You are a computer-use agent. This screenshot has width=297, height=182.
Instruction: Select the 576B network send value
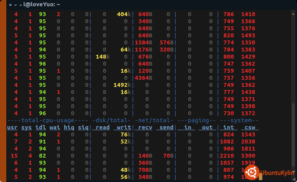(167, 42)
